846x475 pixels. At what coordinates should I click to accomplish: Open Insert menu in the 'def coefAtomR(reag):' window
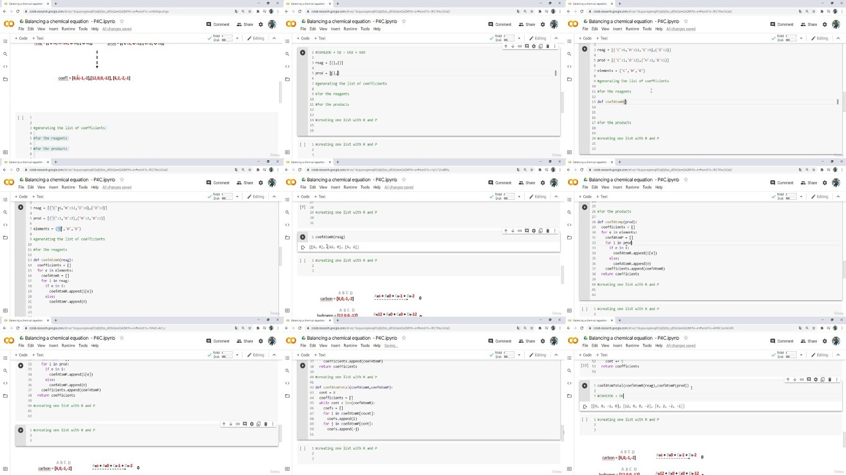[53, 187]
